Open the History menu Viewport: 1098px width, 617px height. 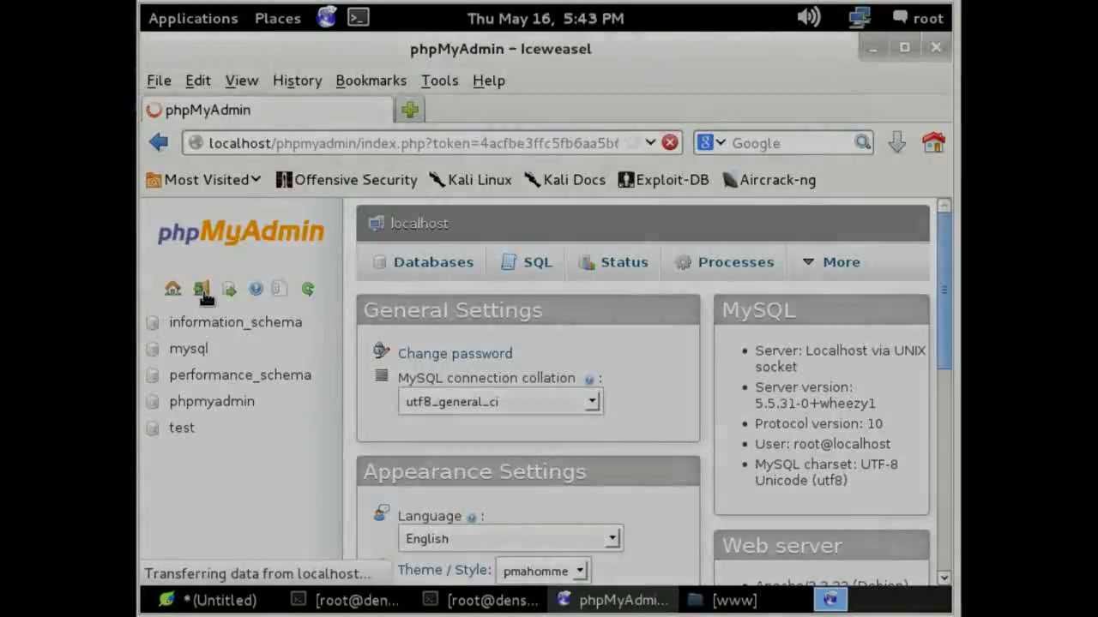[x=297, y=81]
